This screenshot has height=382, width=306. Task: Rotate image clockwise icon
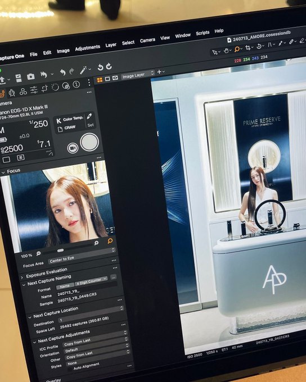(x=109, y=66)
